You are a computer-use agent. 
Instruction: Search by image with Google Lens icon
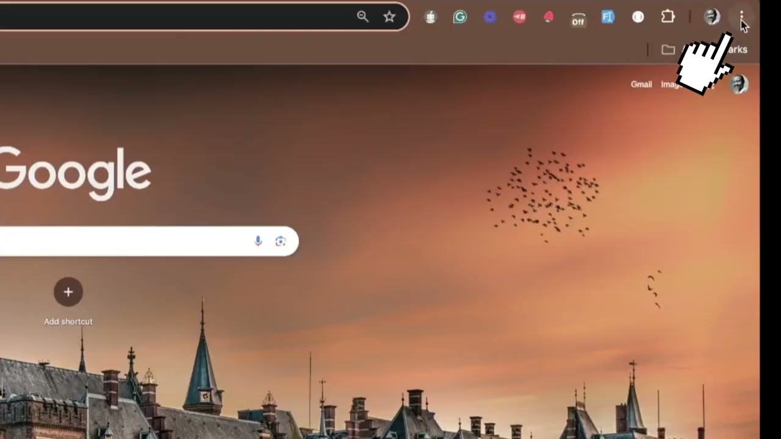tap(281, 241)
